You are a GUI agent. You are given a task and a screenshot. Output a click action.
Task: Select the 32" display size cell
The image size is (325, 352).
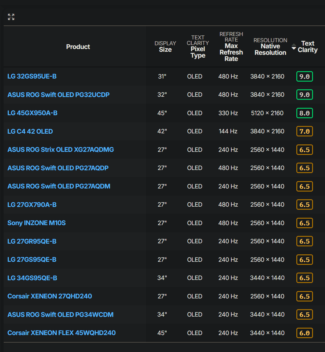pyautogui.click(x=162, y=95)
